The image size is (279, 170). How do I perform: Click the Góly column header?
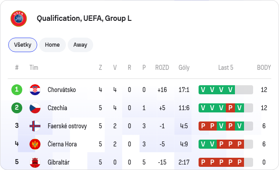(x=184, y=68)
